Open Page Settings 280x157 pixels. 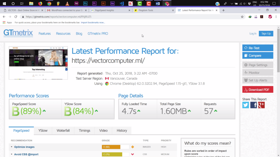pyautogui.click(x=258, y=65)
